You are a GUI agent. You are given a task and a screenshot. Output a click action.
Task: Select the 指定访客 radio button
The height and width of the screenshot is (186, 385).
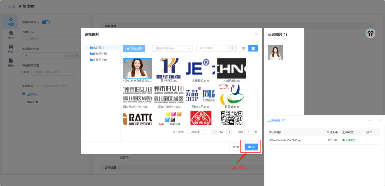pos(24,102)
